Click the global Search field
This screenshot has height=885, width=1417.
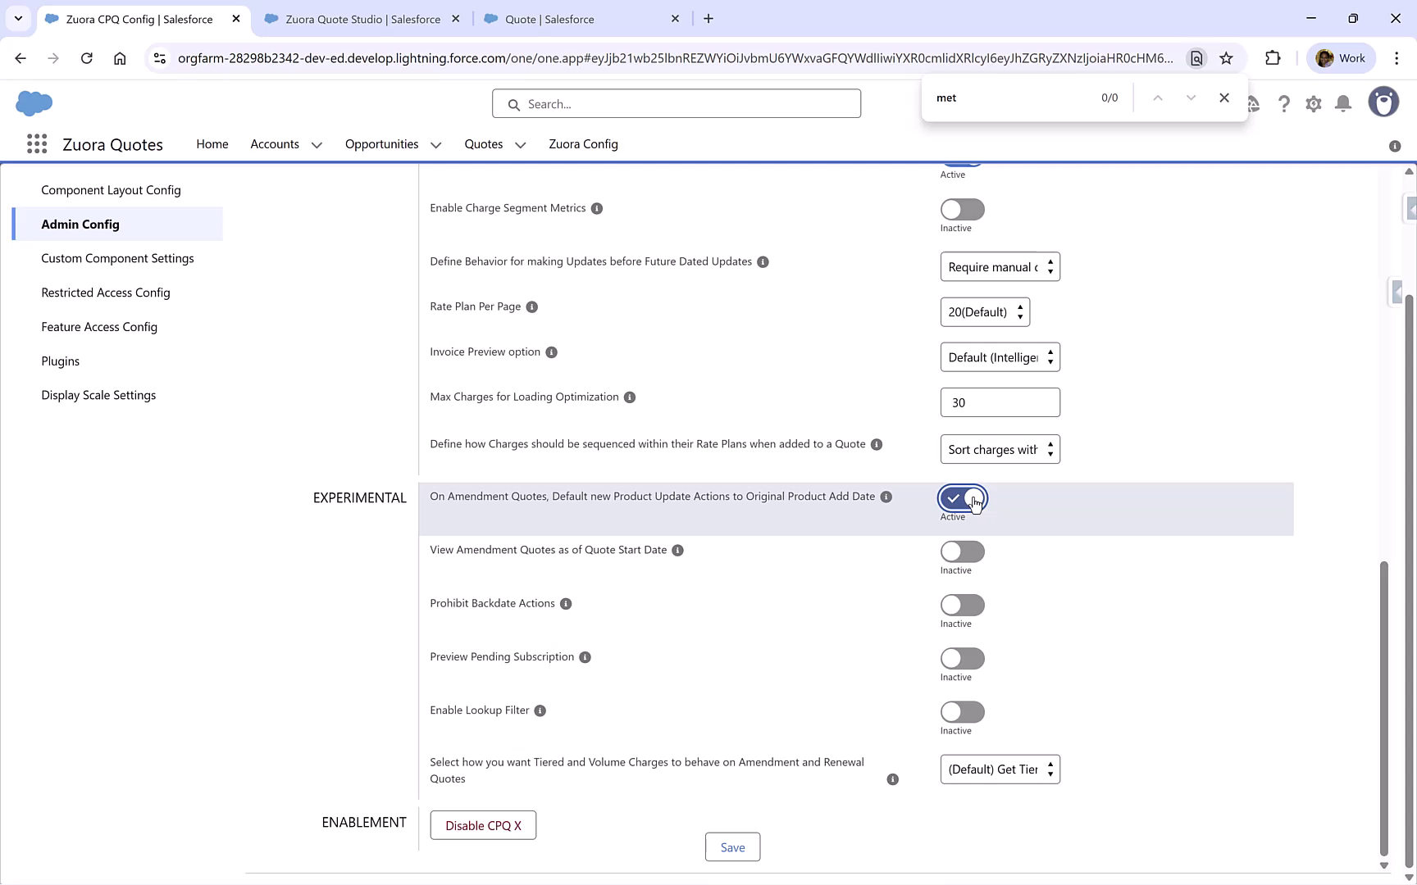pyautogui.click(x=676, y=103)
